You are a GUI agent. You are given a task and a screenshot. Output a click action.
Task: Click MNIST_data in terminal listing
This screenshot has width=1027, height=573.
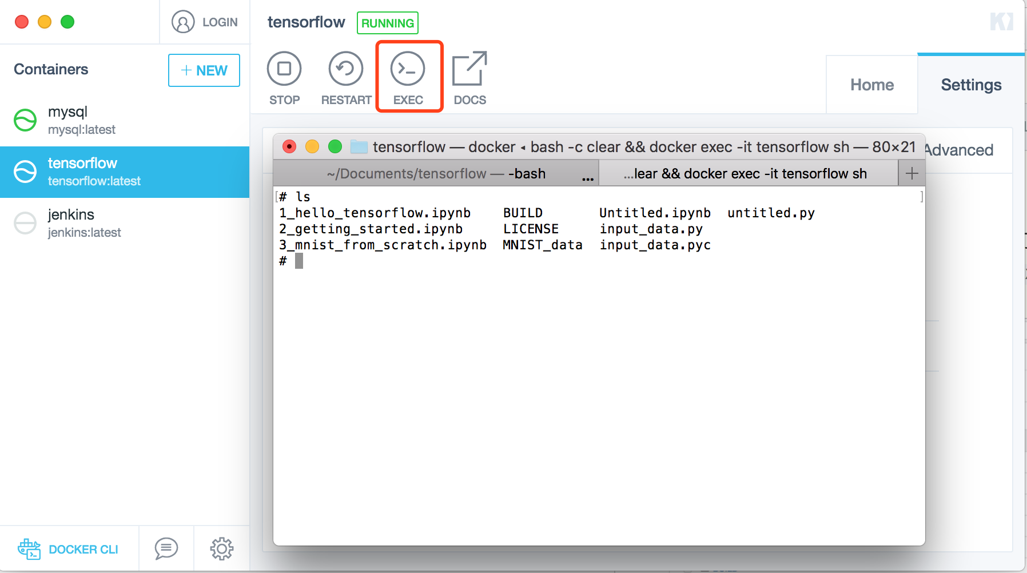543,245
